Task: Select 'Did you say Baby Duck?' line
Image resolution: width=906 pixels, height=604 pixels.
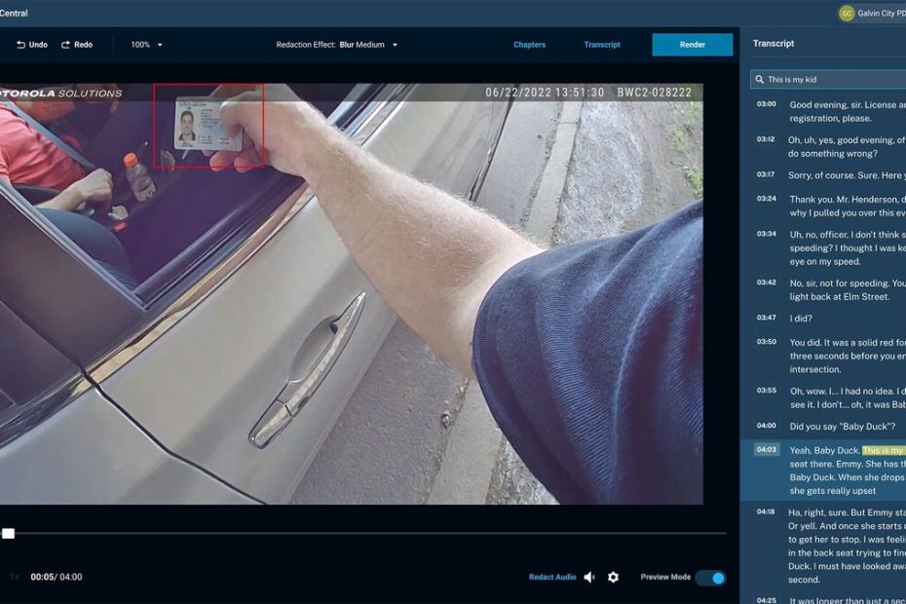Action: click(842, 427)
